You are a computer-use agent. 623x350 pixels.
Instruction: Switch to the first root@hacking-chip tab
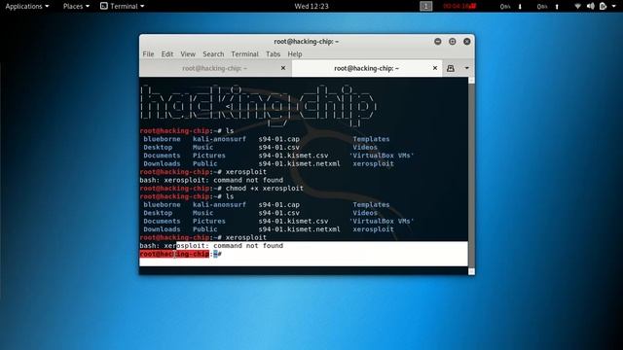tap(215, 68)
